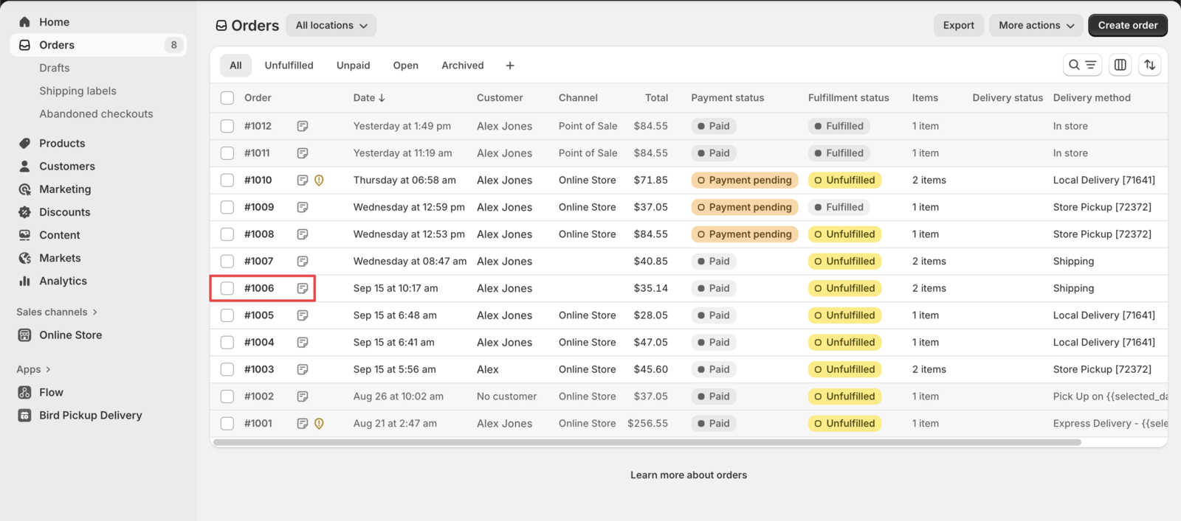Open Abandoned checkouts in the sidebar
Image resolution: width=1181 pixels, height=521 pixels.
click(96, 113)
